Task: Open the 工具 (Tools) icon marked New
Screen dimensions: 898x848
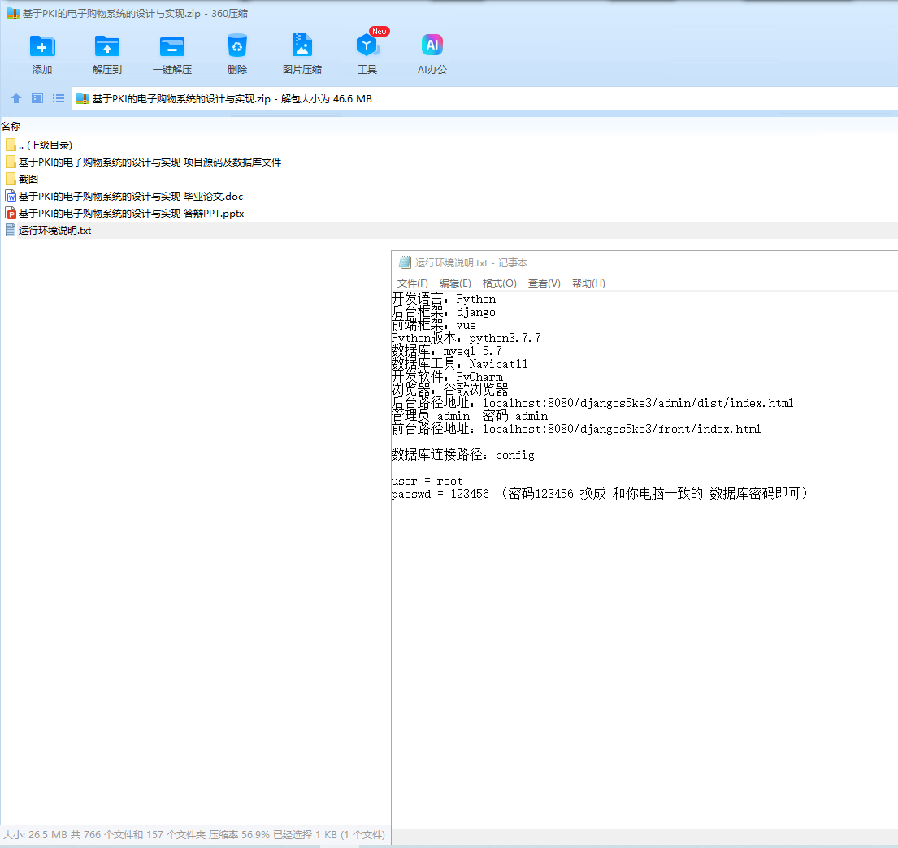Action: 367,45
